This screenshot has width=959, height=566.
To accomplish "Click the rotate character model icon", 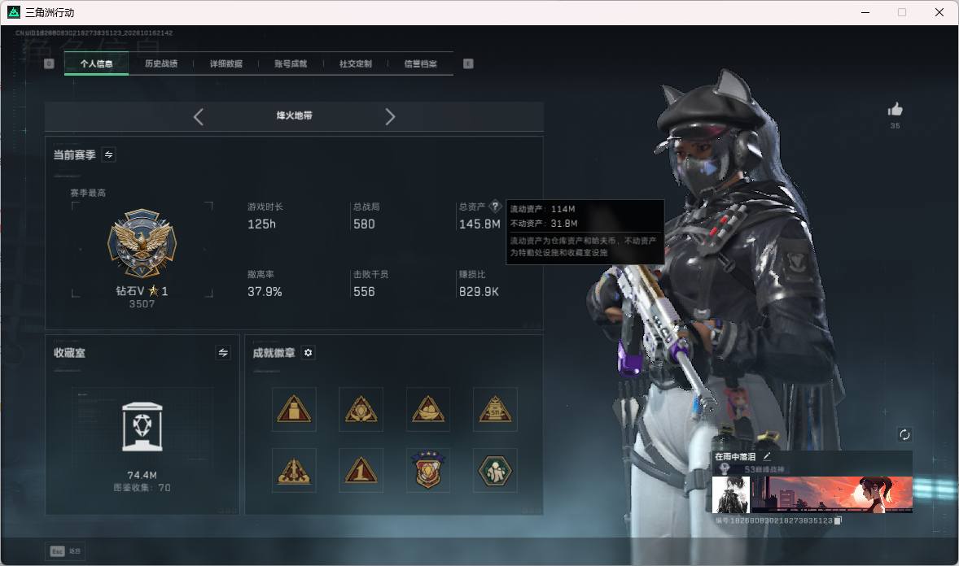I will pos(904,434).
